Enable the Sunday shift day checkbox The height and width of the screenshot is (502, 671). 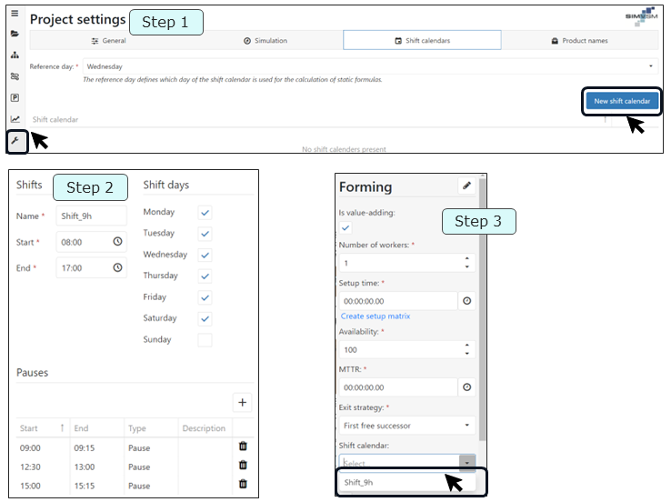pyautogui.click(x=205, y=340)
